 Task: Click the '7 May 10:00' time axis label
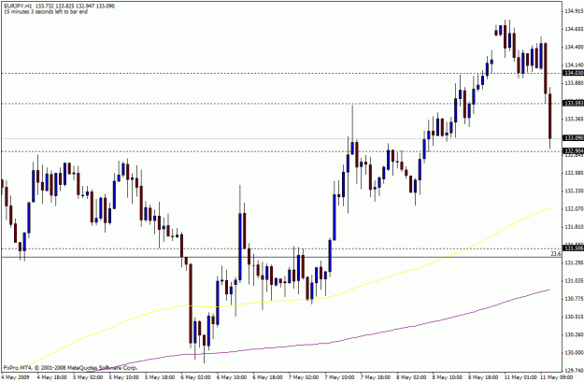(x=340, y=377)
